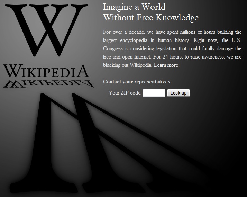The width and height of the screenshot is (247, 197).
Task: Click the 'Look up' button
Action: pos(179,93)
